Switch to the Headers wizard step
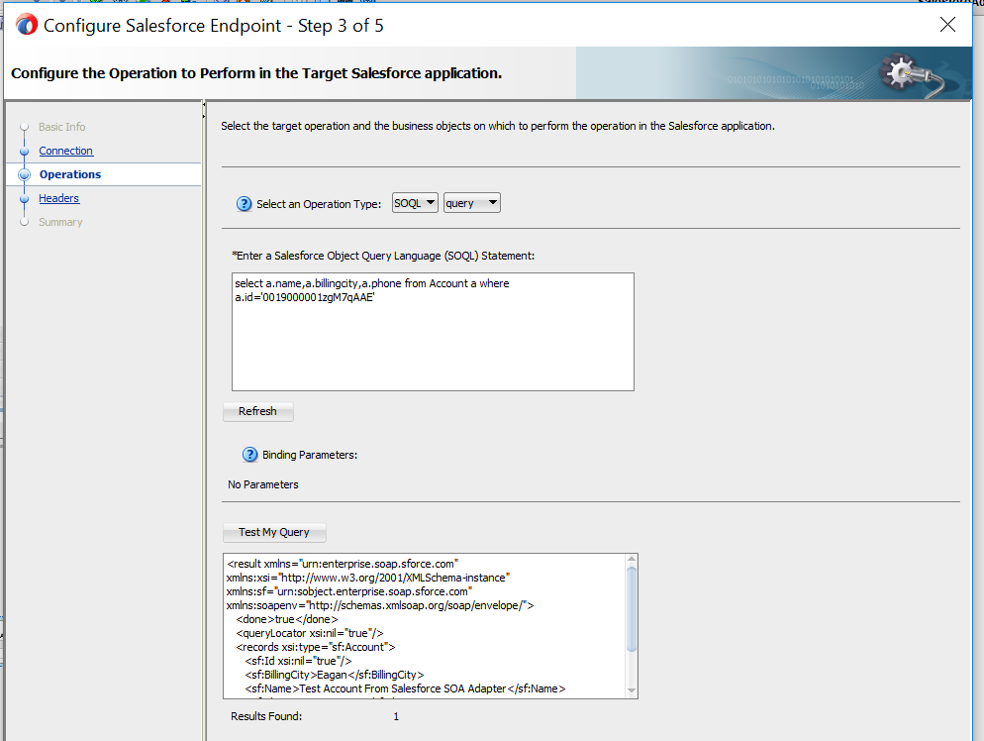984x741 pixels. click(x=59, y=198)
